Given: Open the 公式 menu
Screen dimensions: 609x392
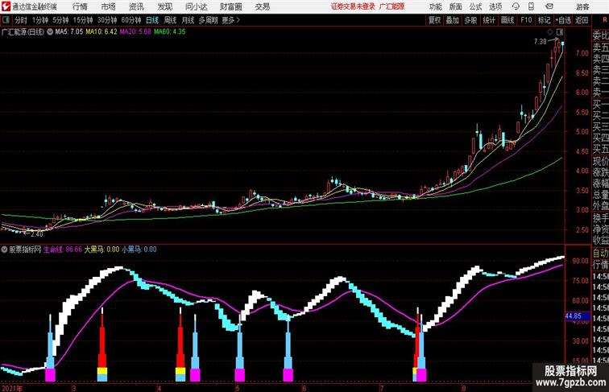Looking at the screenshot, I should coord(475,6).
